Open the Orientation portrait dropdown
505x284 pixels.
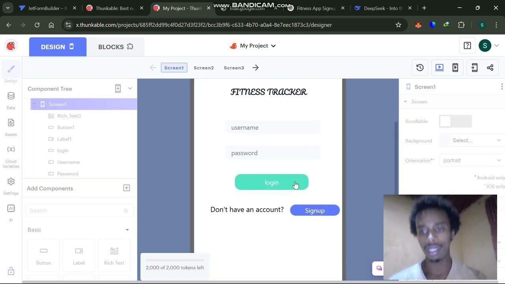point(471,161)
